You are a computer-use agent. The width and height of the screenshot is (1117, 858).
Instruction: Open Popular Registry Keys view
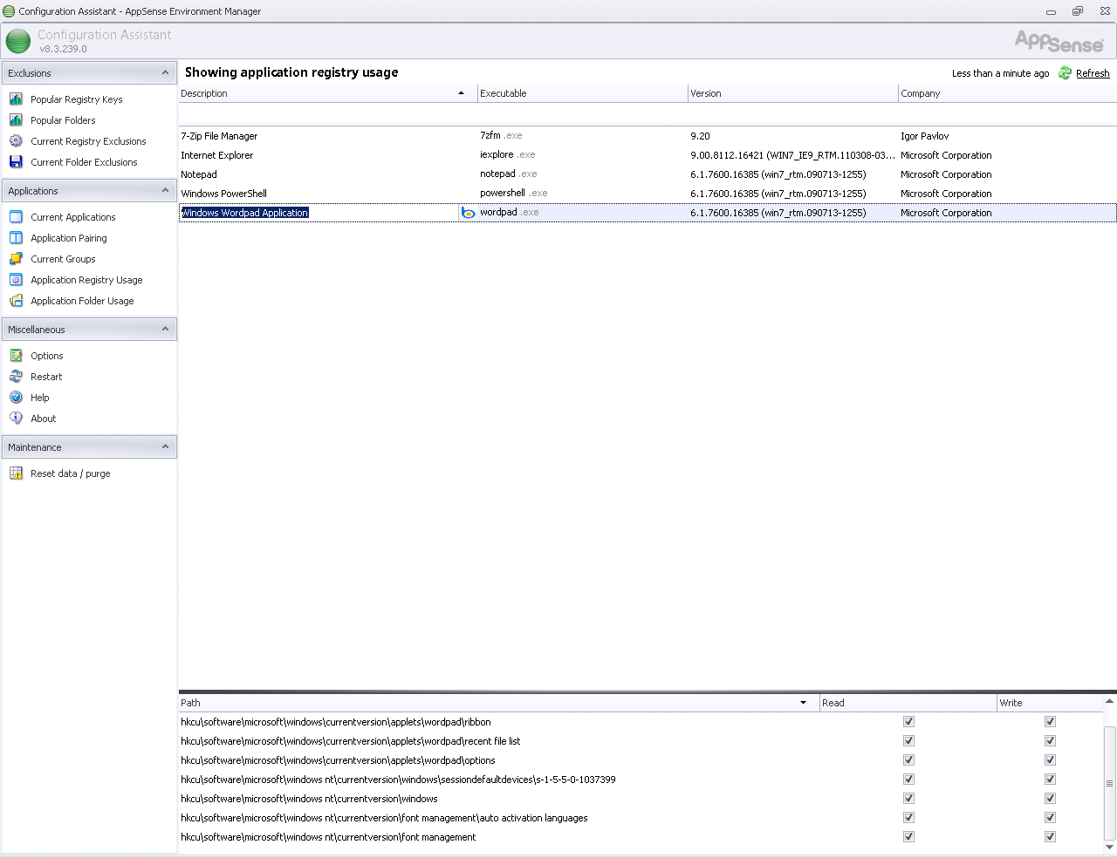coord(77,99)
